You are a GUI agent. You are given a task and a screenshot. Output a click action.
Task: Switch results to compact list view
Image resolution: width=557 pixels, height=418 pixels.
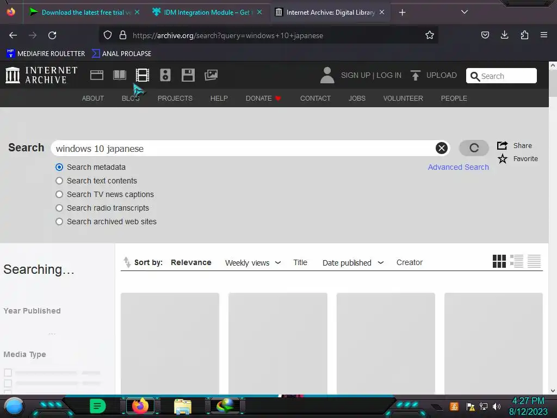pos(534,261)
